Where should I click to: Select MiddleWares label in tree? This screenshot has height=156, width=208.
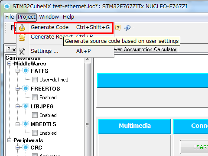coord(30,64)
